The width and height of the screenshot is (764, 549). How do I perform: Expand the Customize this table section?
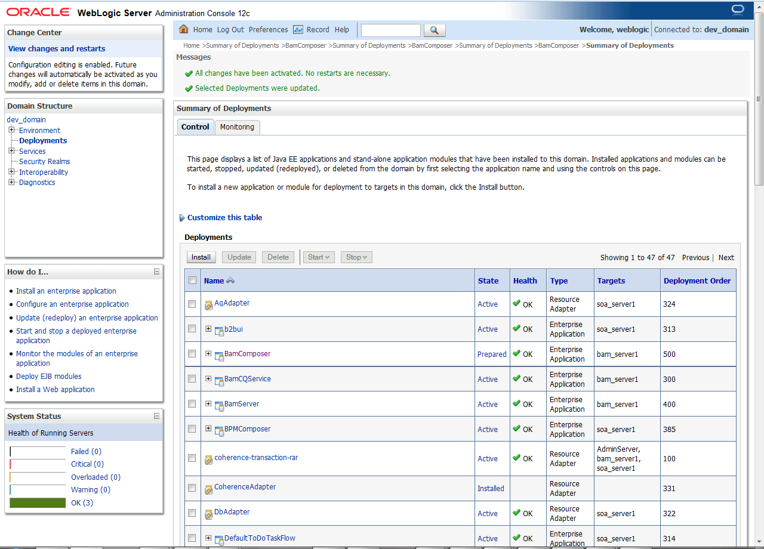(182, 218)
